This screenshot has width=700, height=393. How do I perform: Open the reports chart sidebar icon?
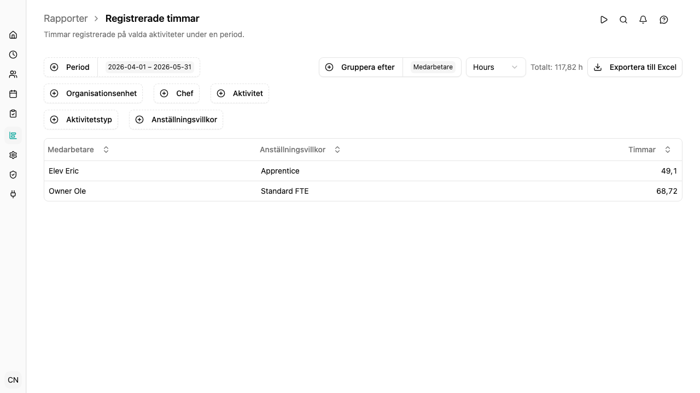point(13,135)
